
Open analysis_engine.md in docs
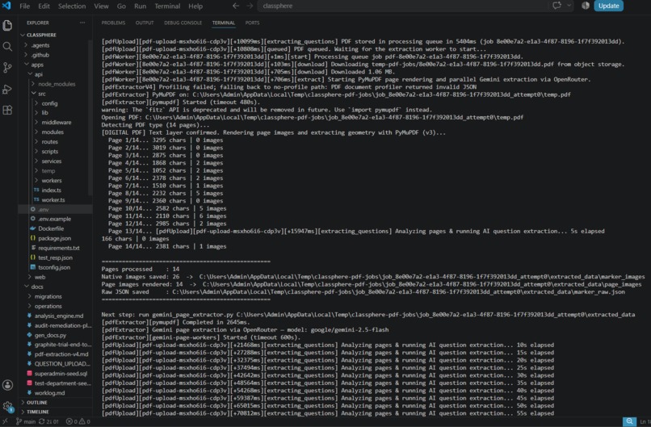click(x=58, y=316)
